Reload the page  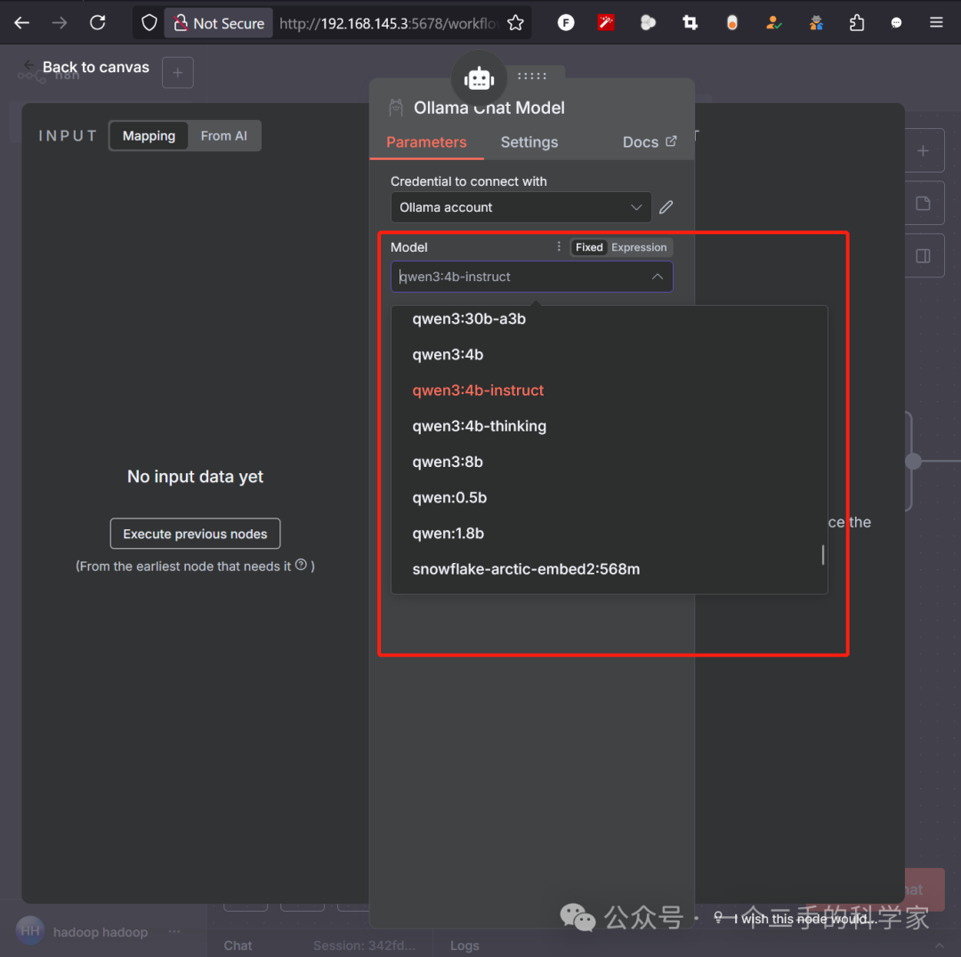point(98,23)
